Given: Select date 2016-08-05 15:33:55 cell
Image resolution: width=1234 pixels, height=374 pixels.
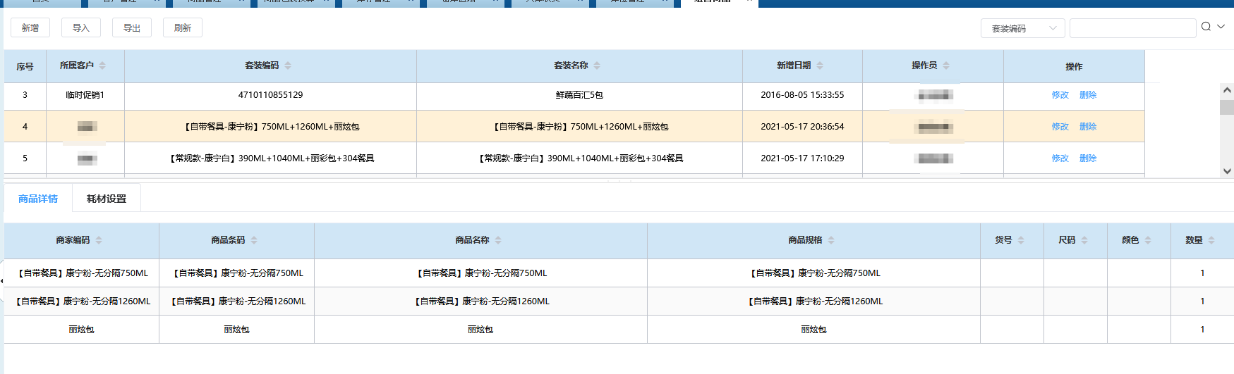Looking at the screenshot, I should 802,95.
